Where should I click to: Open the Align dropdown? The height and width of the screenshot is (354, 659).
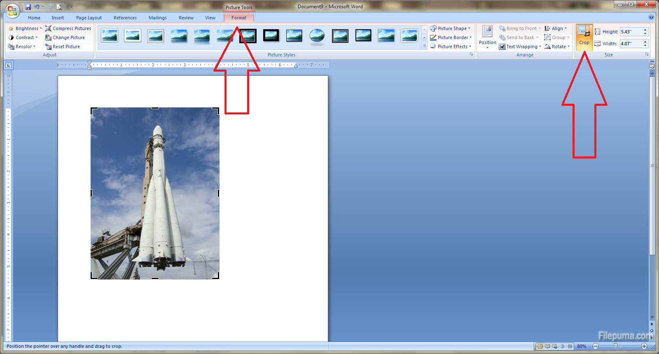(556, 28)
